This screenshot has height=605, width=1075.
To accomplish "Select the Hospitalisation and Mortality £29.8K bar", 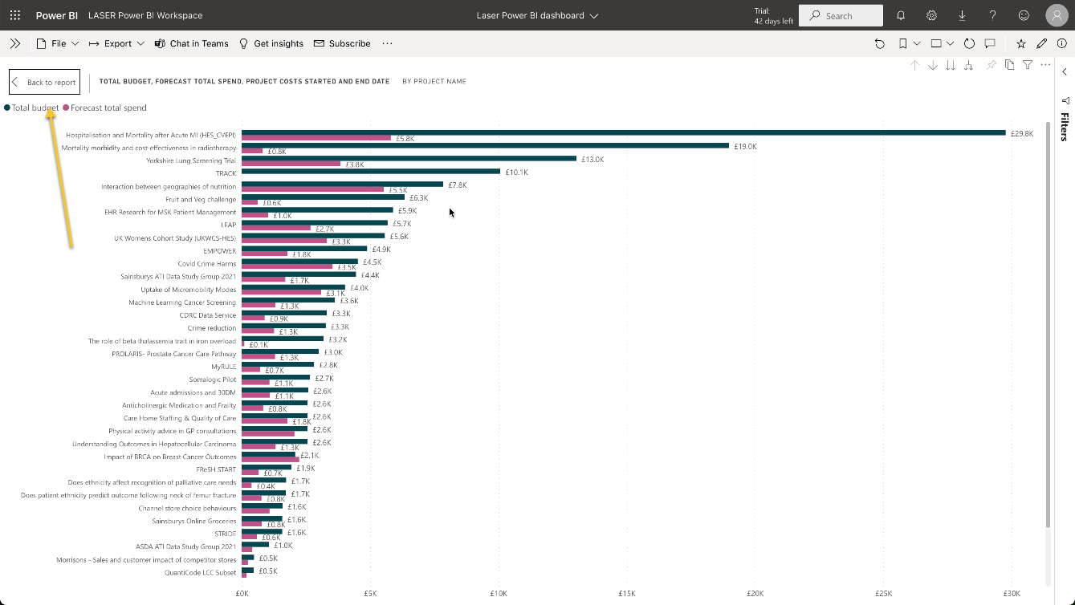I will [x=624, y=132].
